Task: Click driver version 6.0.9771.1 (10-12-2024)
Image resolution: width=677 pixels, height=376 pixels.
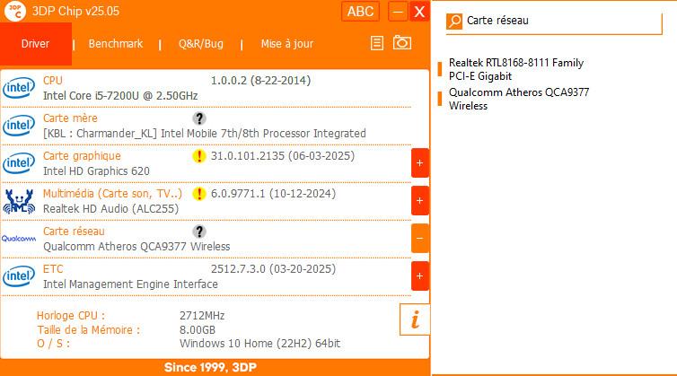Action: coord(273,194)
